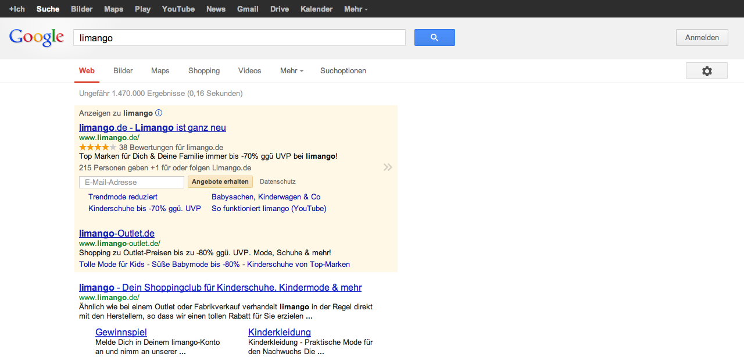Click the Google logo

(x=37, y=37)
